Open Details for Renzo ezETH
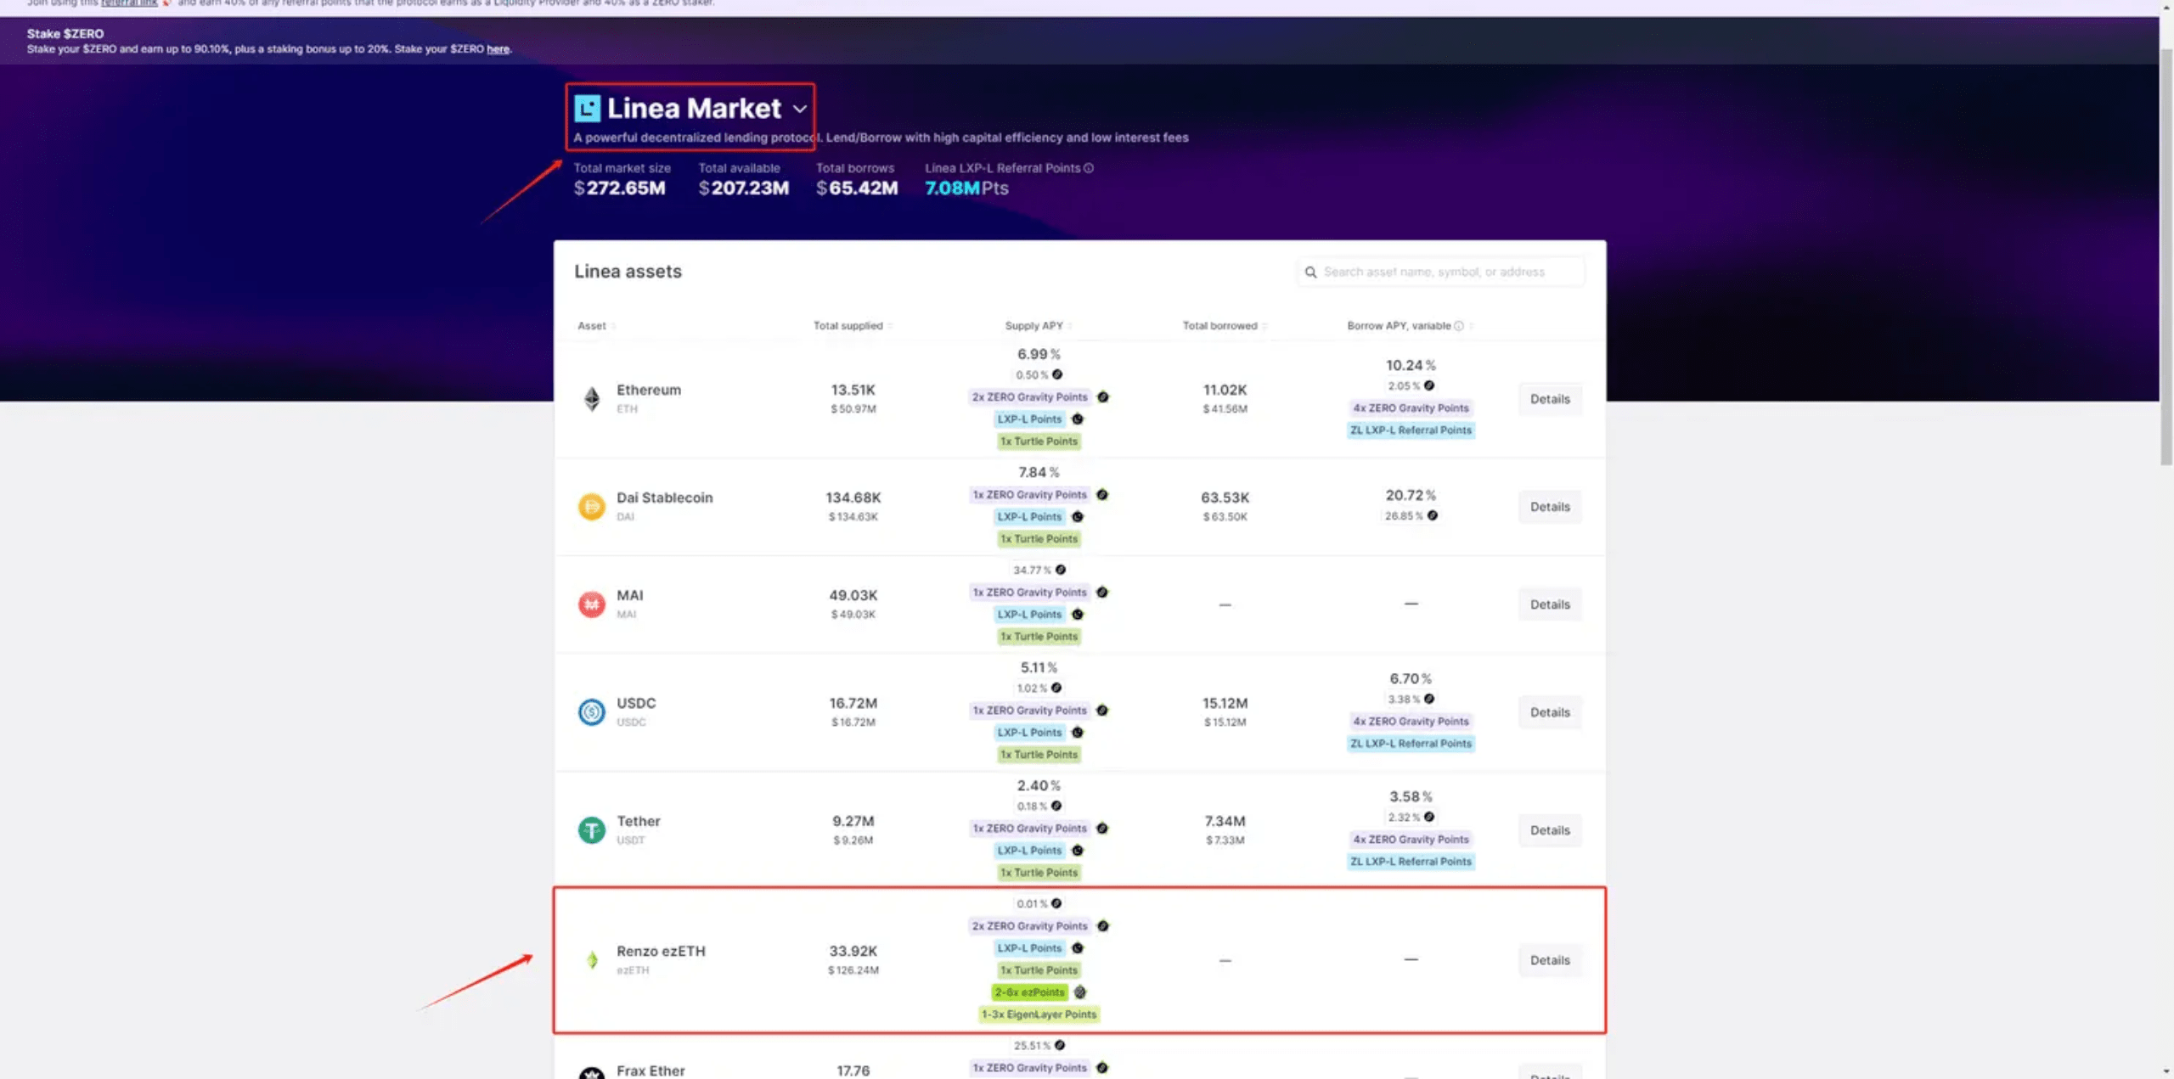Image resolution: width=2174 pixels, height=1079 pixels. pyautogui.click(x=1549, y=960)
